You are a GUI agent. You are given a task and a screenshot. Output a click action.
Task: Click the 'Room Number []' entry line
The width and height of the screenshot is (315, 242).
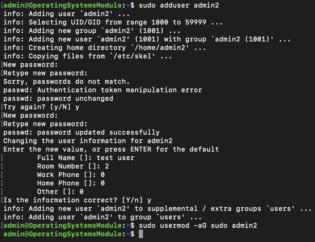(73, 166)
